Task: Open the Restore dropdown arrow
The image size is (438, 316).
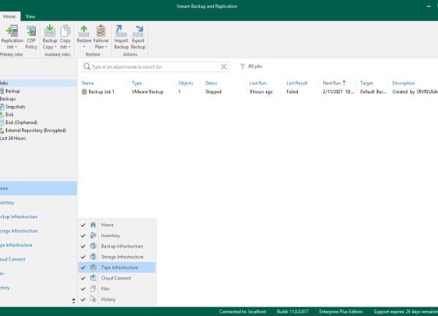Action: pos(84,47)
